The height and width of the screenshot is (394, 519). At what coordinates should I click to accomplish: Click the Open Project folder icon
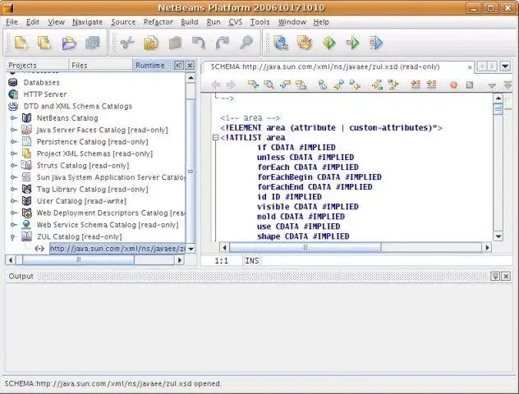click(x=69, y=43)
